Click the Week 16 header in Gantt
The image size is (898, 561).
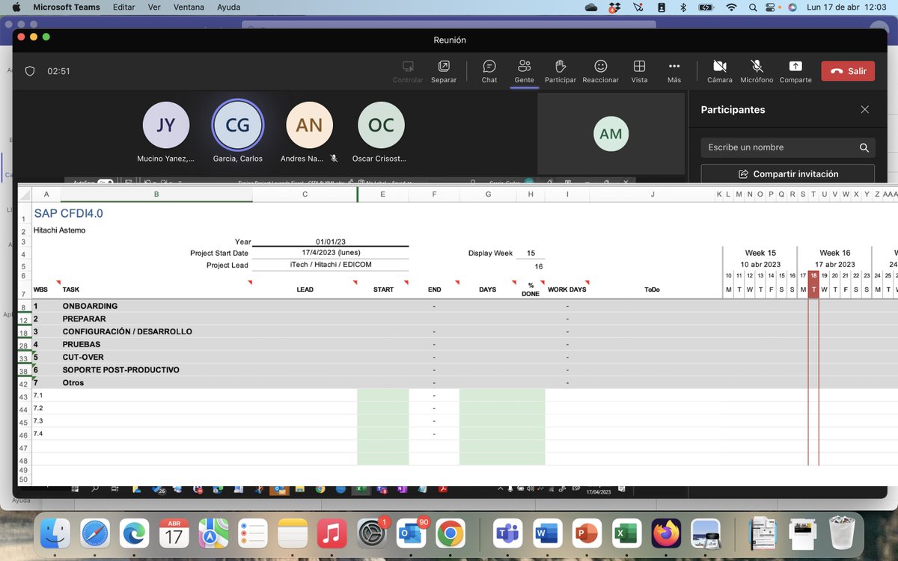[835, 253]
